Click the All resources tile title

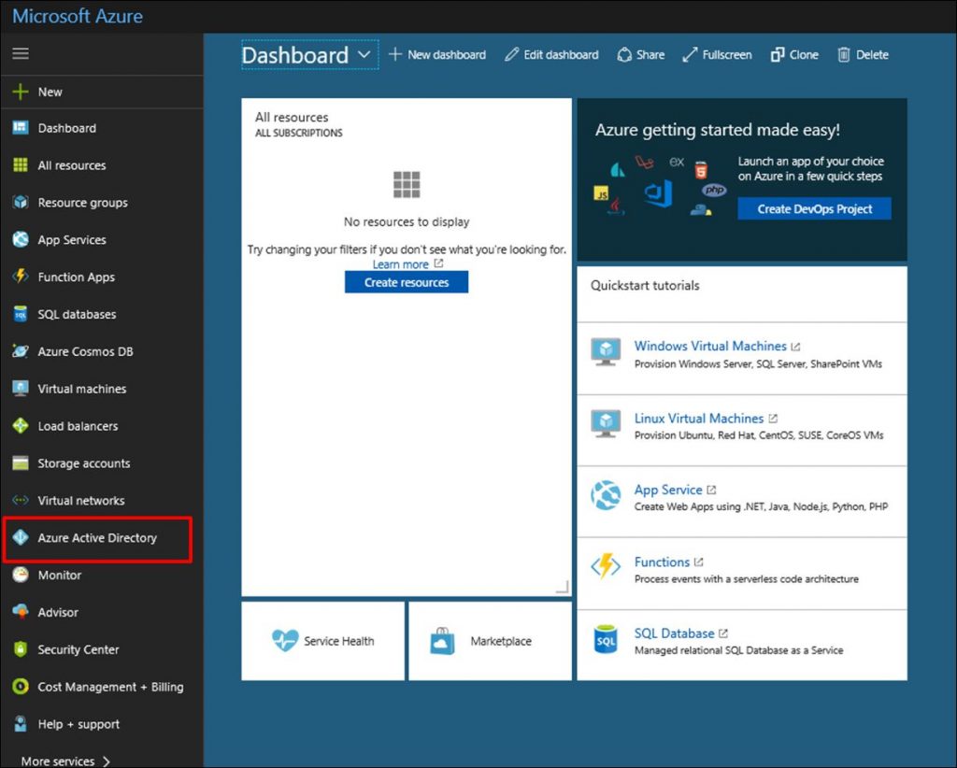[x=292, y=117]
